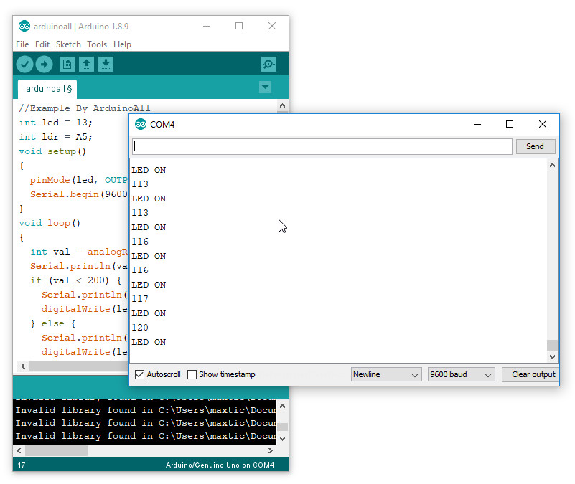Click the 'int led = 13;' code line
The height and width of the screenshot is (484, 575).
tap(55, 123)
